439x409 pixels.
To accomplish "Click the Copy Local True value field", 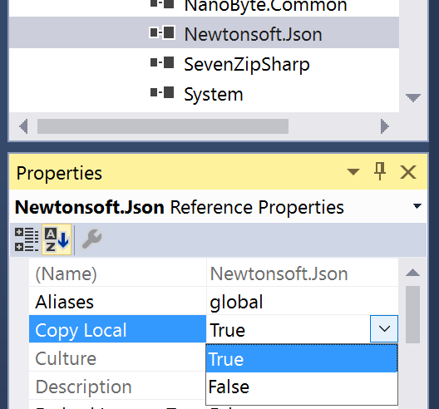I will [289, 329].
